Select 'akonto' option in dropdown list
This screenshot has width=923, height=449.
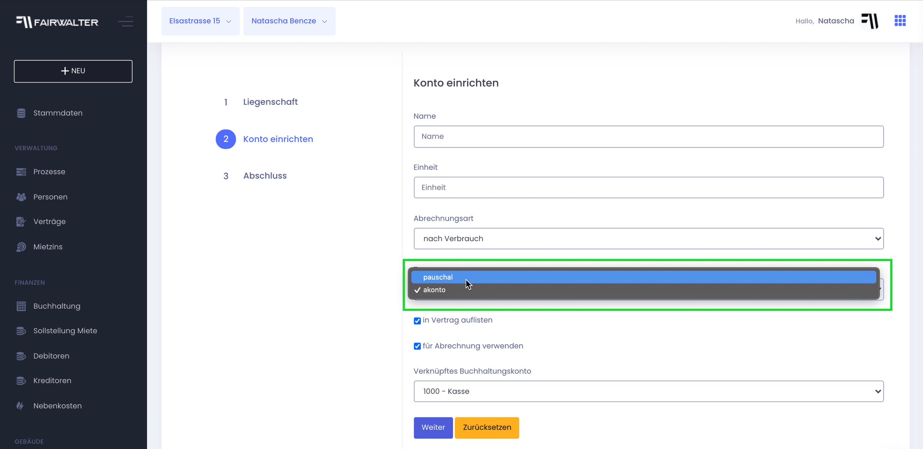pyautogui.click(x=644, y=290)
